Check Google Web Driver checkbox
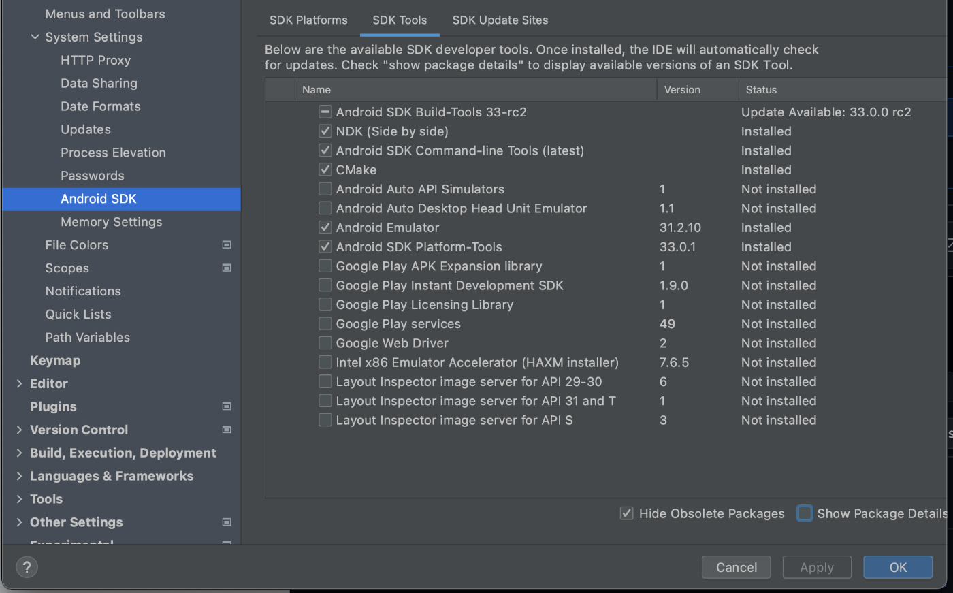This screenshot has width=953, height=593. point(325,343)
